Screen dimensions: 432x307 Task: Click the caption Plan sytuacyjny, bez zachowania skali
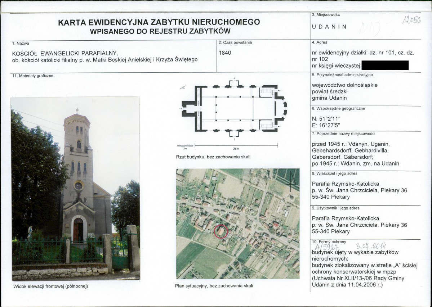pyautogui.click(x=214, y=286)
